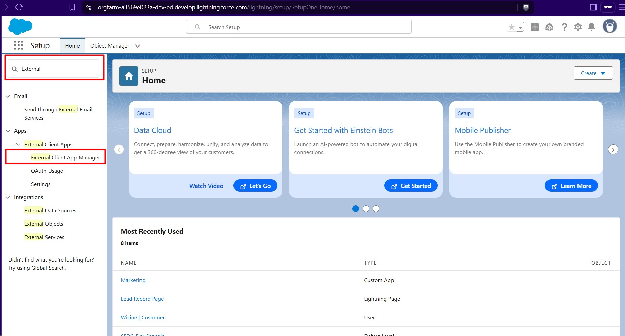Screen dimensions: 625x336
Task: Open the Setup gear icon
Action: (578, 27)
